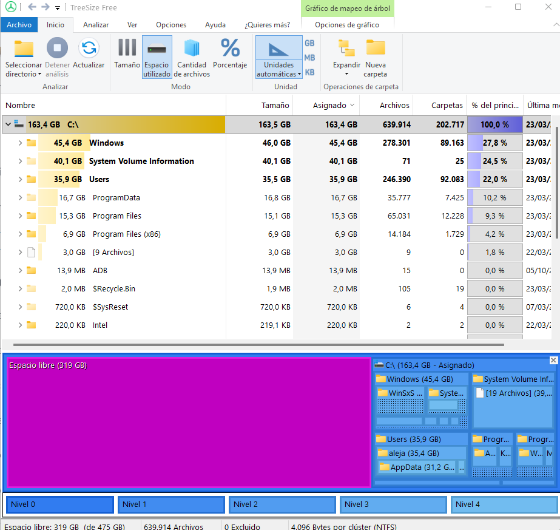This screenshot has width=560, height=530.
Task: Open the Opciones de gráfico tab
Action: tap(347, 25)
